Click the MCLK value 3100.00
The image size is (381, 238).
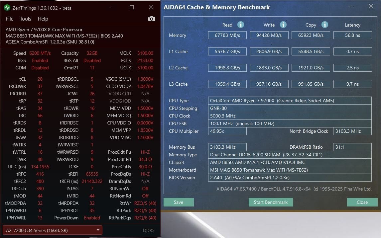145,53
